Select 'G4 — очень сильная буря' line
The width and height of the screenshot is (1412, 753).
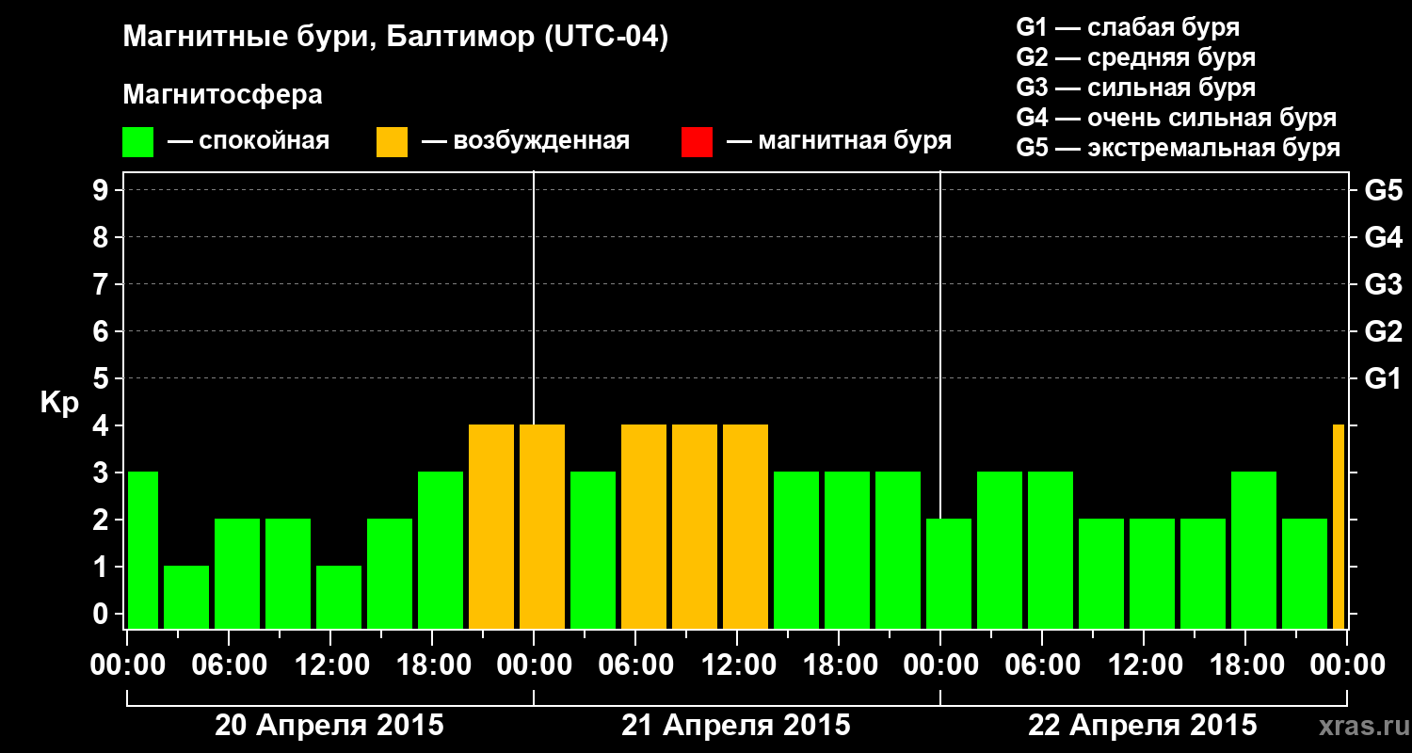pos(1176,118)
